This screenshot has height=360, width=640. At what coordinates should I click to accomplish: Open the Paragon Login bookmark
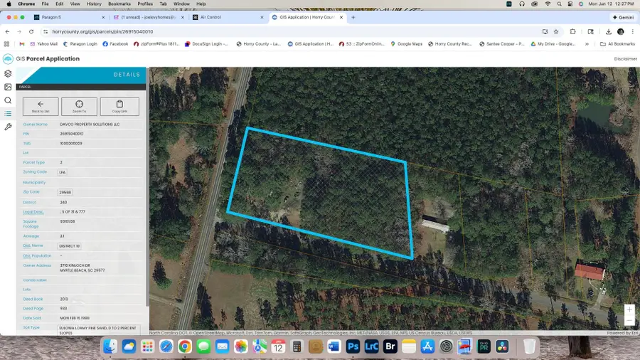(80, 43)
